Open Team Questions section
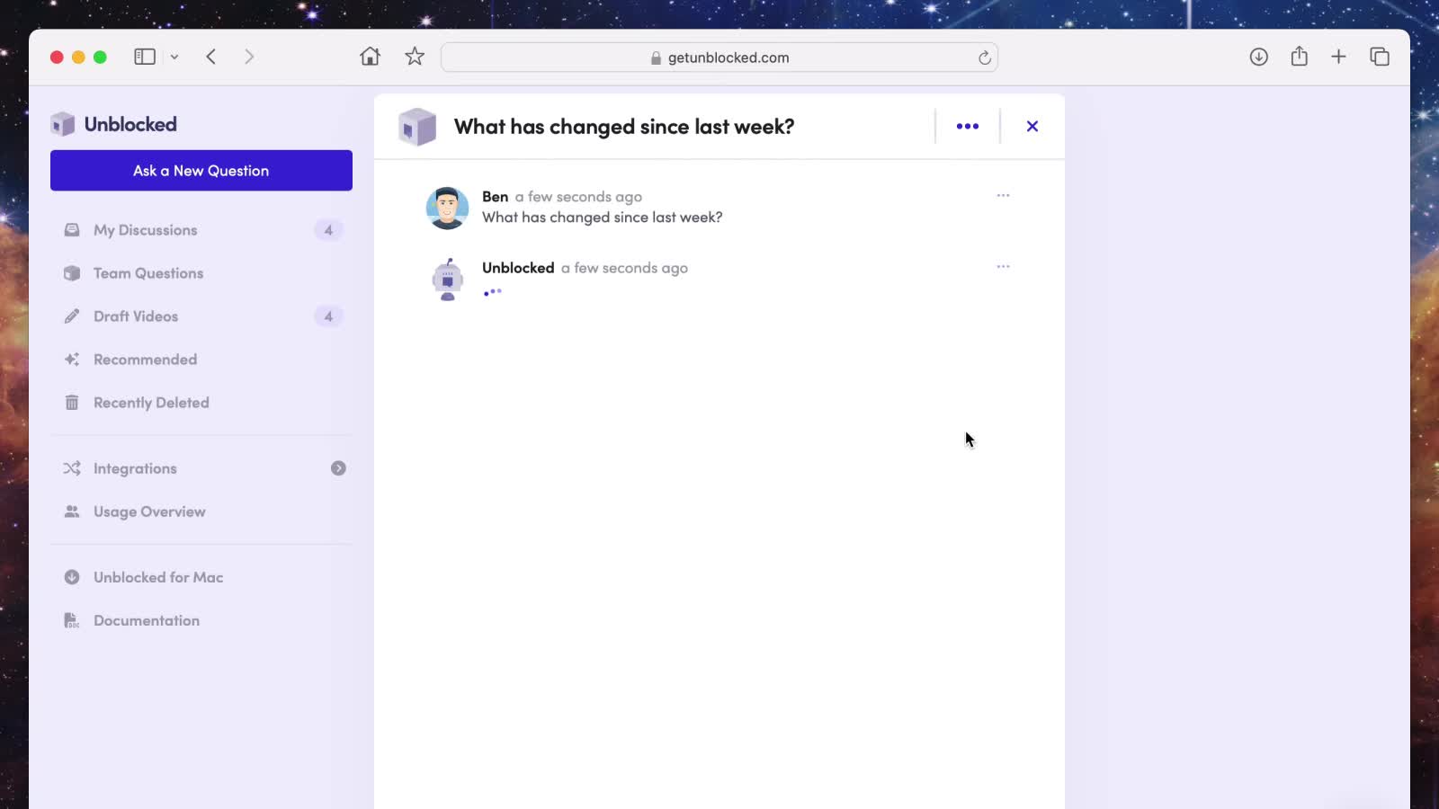The width and height of the screenshot is (1439, 809). 148,273
